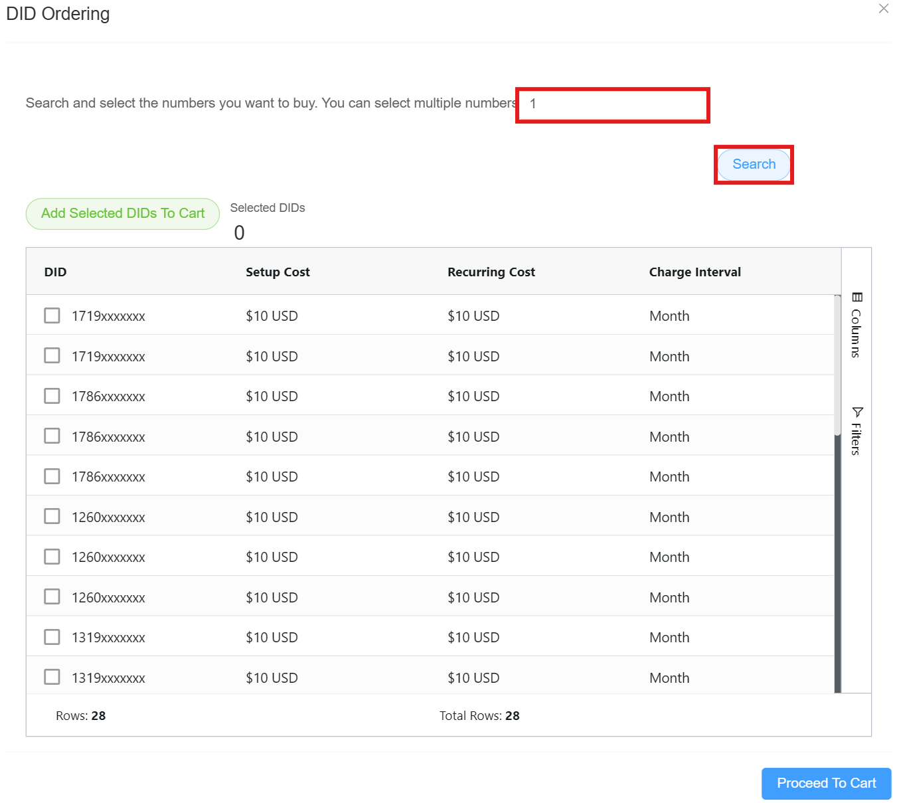Sort by Charge Interval column header
The image size is (897, 803).
click(694, 272)
